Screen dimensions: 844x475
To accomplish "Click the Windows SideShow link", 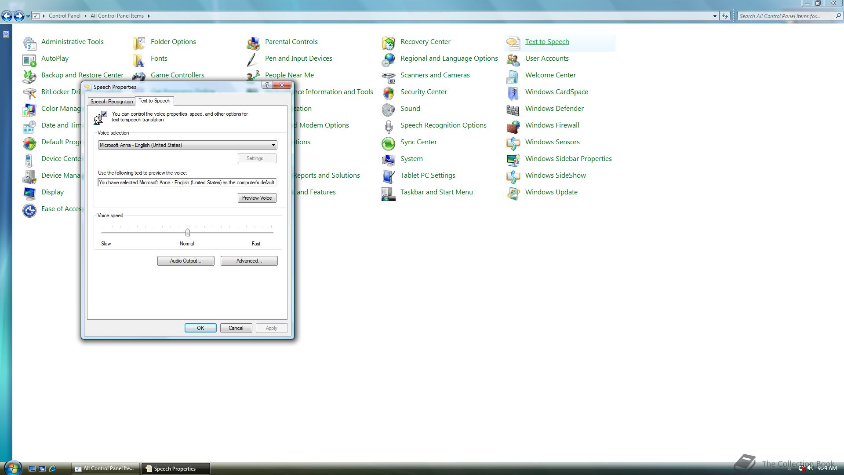I will coord(555,175).
